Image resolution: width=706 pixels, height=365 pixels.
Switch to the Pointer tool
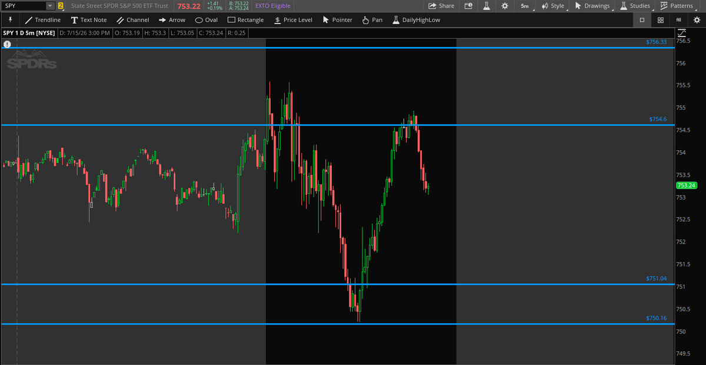338,20
